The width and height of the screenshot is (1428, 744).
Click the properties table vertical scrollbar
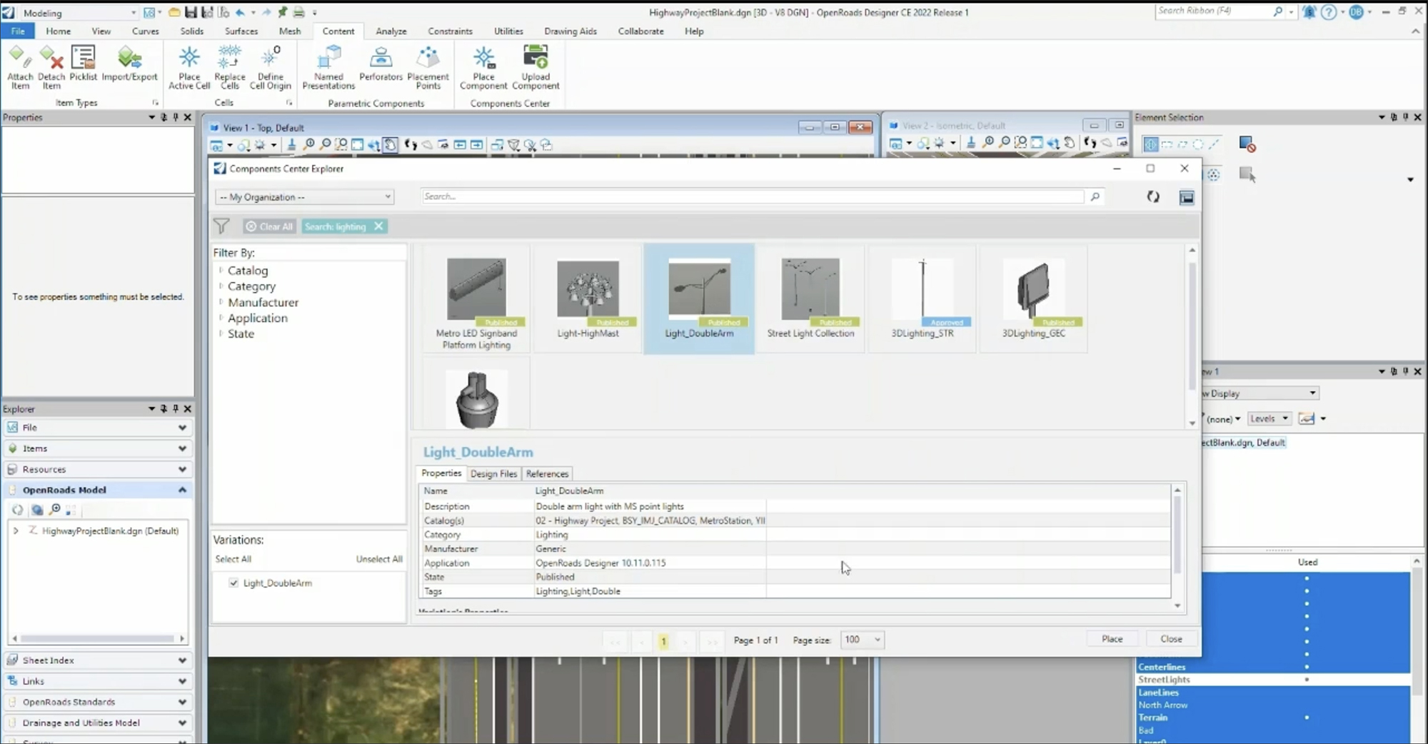tap(1177, 534)
